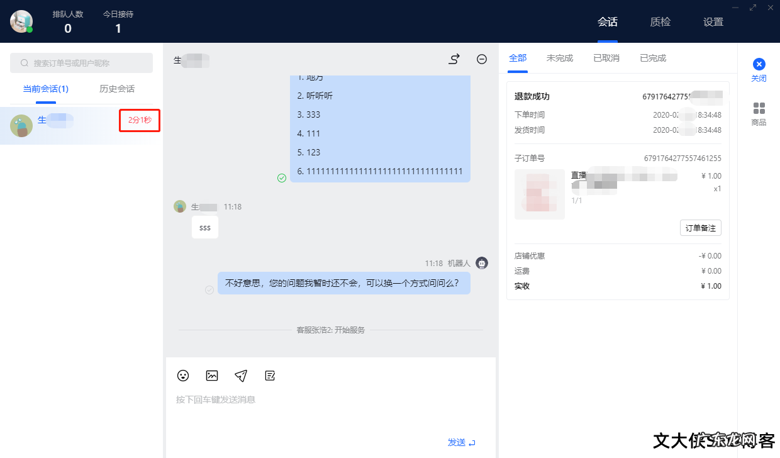Click the product thumbnail in the order details

click(539, 194)
